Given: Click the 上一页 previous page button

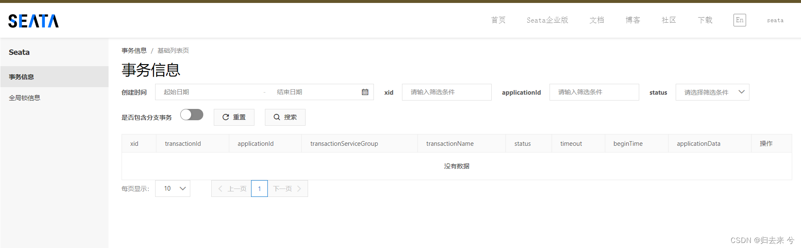Looking at the screenshot, I should pos(231,189).
